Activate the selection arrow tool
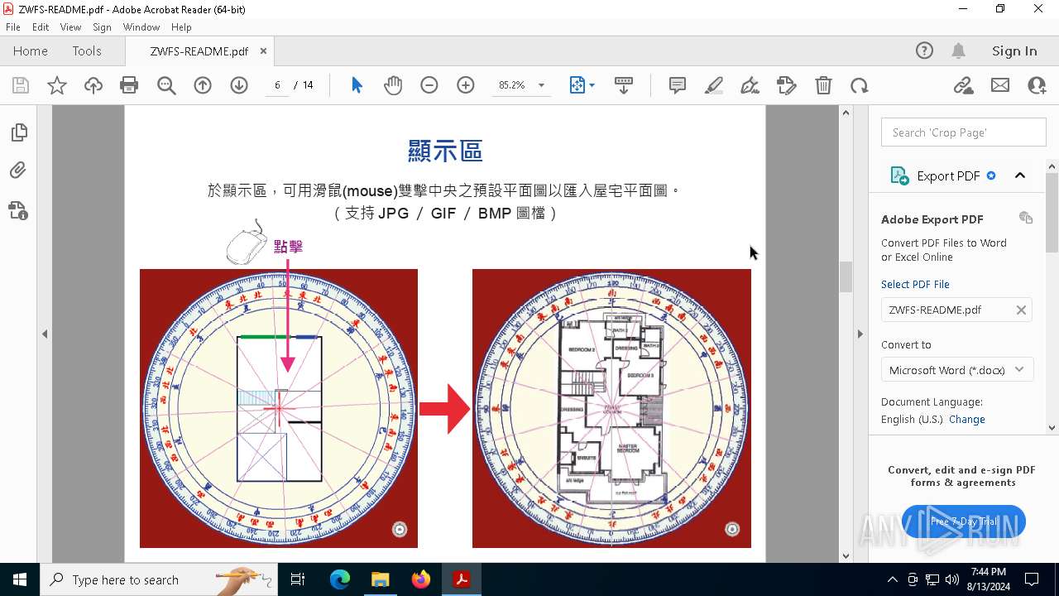The image size is (1059, 596). tap(357, 85)
